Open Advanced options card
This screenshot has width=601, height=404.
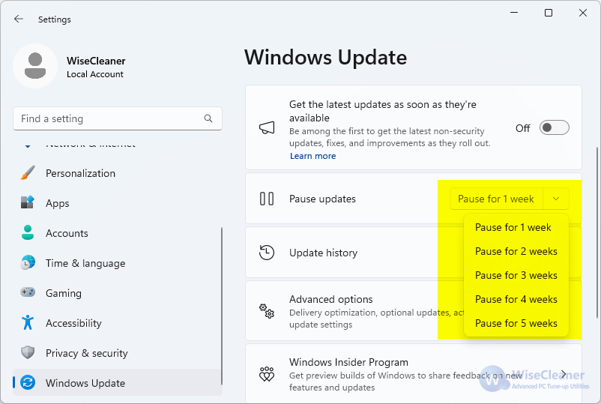pyautogui.click(x=413, y=310)
